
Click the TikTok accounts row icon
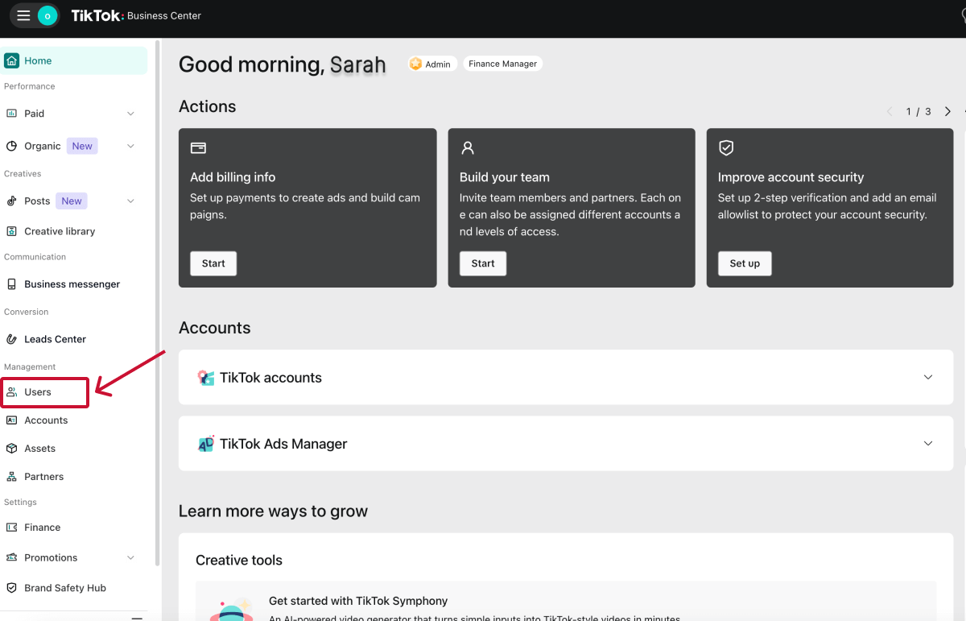click(x=206, y=378)
